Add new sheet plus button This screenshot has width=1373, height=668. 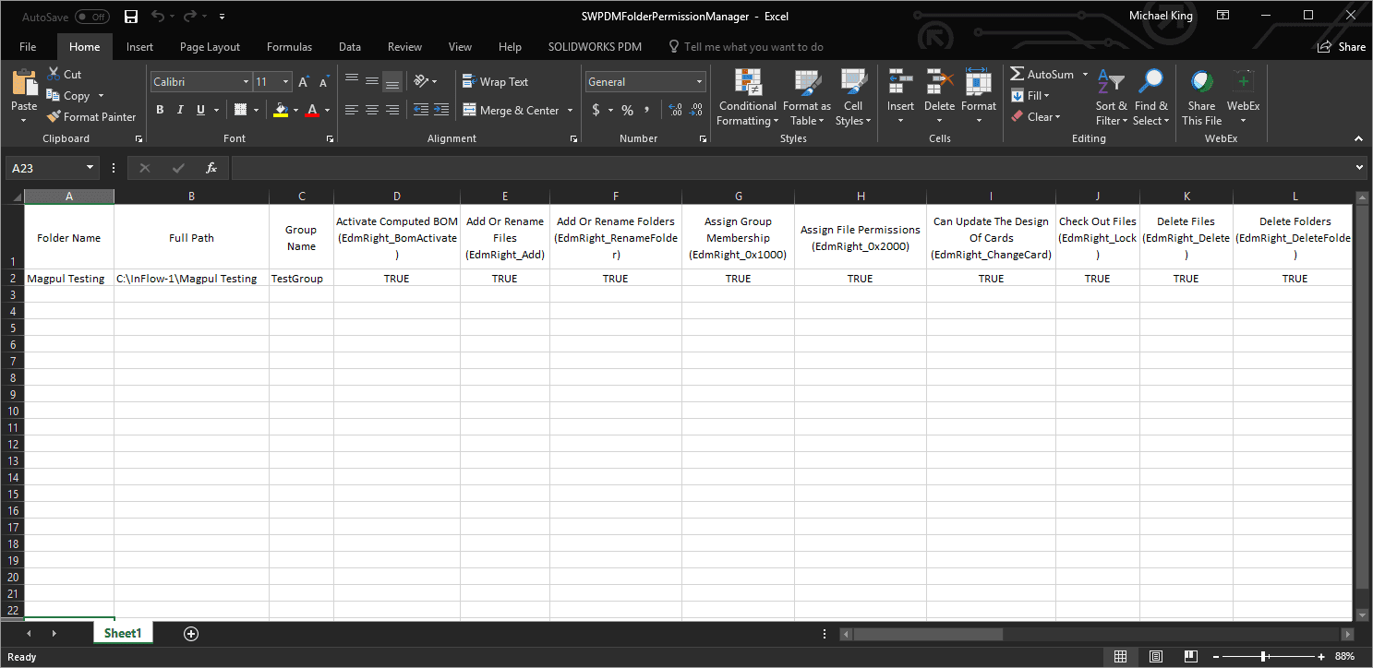click(191, 634)
